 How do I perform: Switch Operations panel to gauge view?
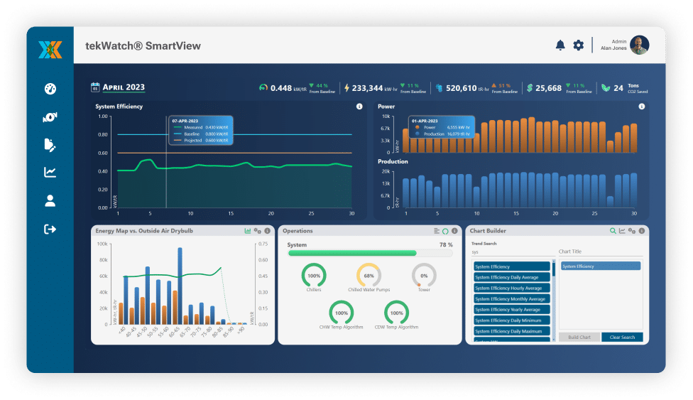(x=445, y=231)
